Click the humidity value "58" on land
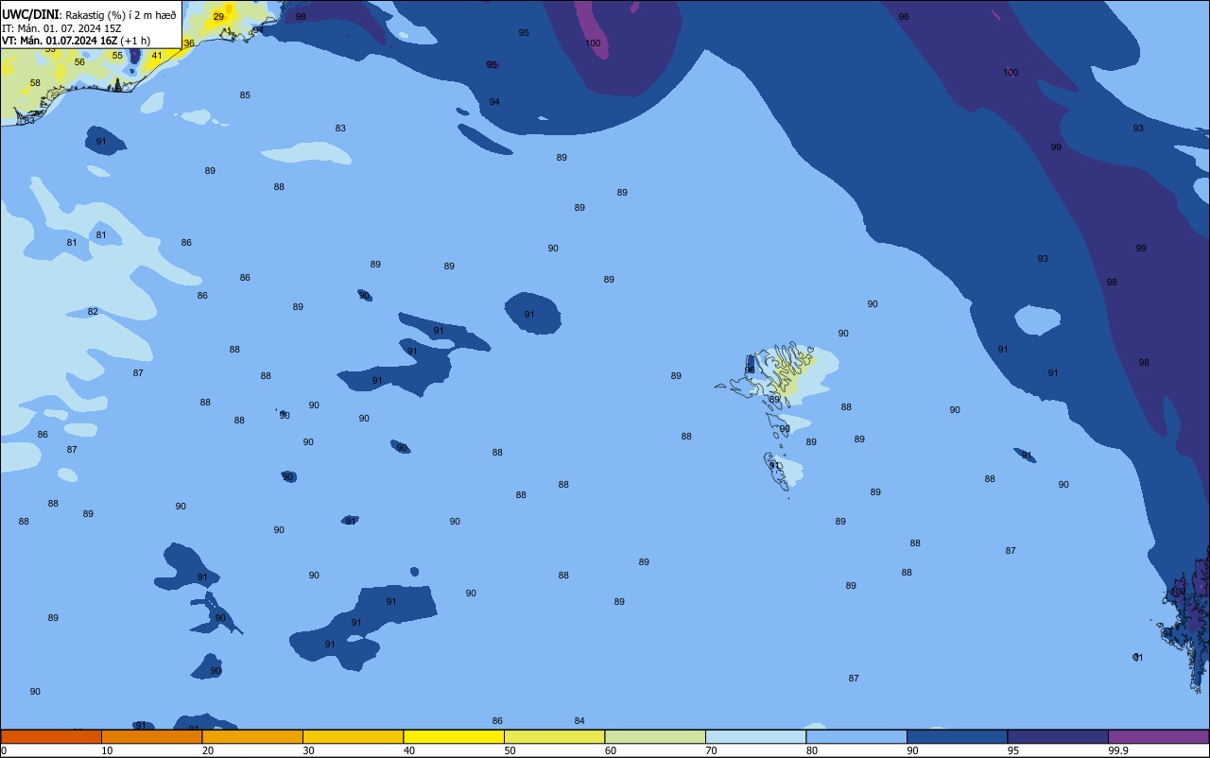Screen dimensions: 1210x758 (35, 83)
